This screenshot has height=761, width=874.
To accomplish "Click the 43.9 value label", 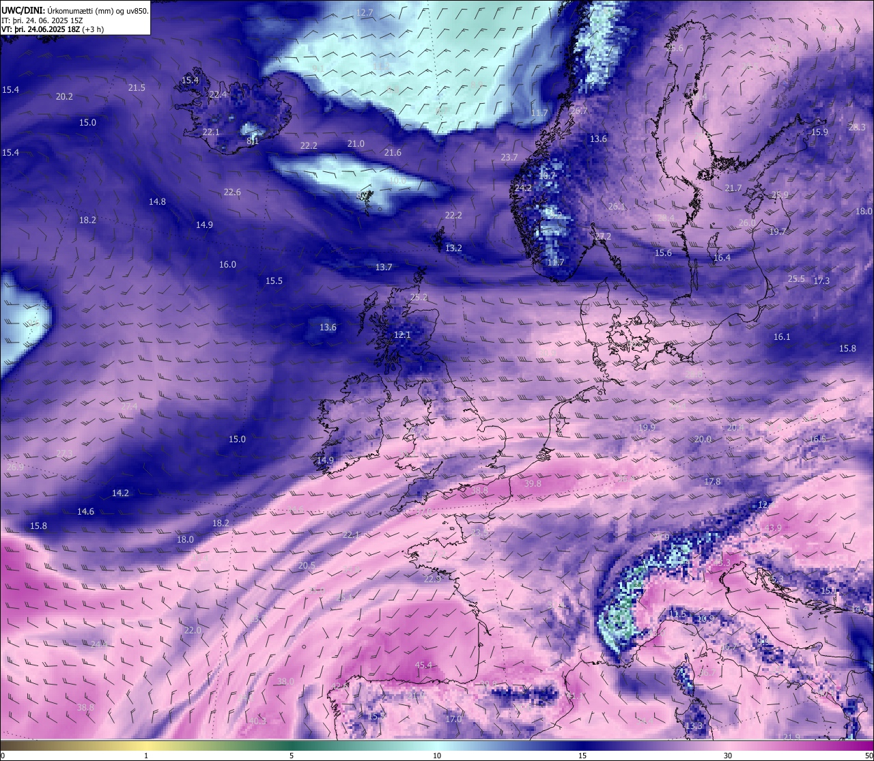I will [772, 529].
